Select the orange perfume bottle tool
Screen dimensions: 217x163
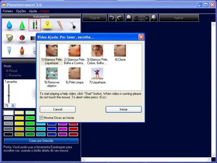click(x=22, y=51)
